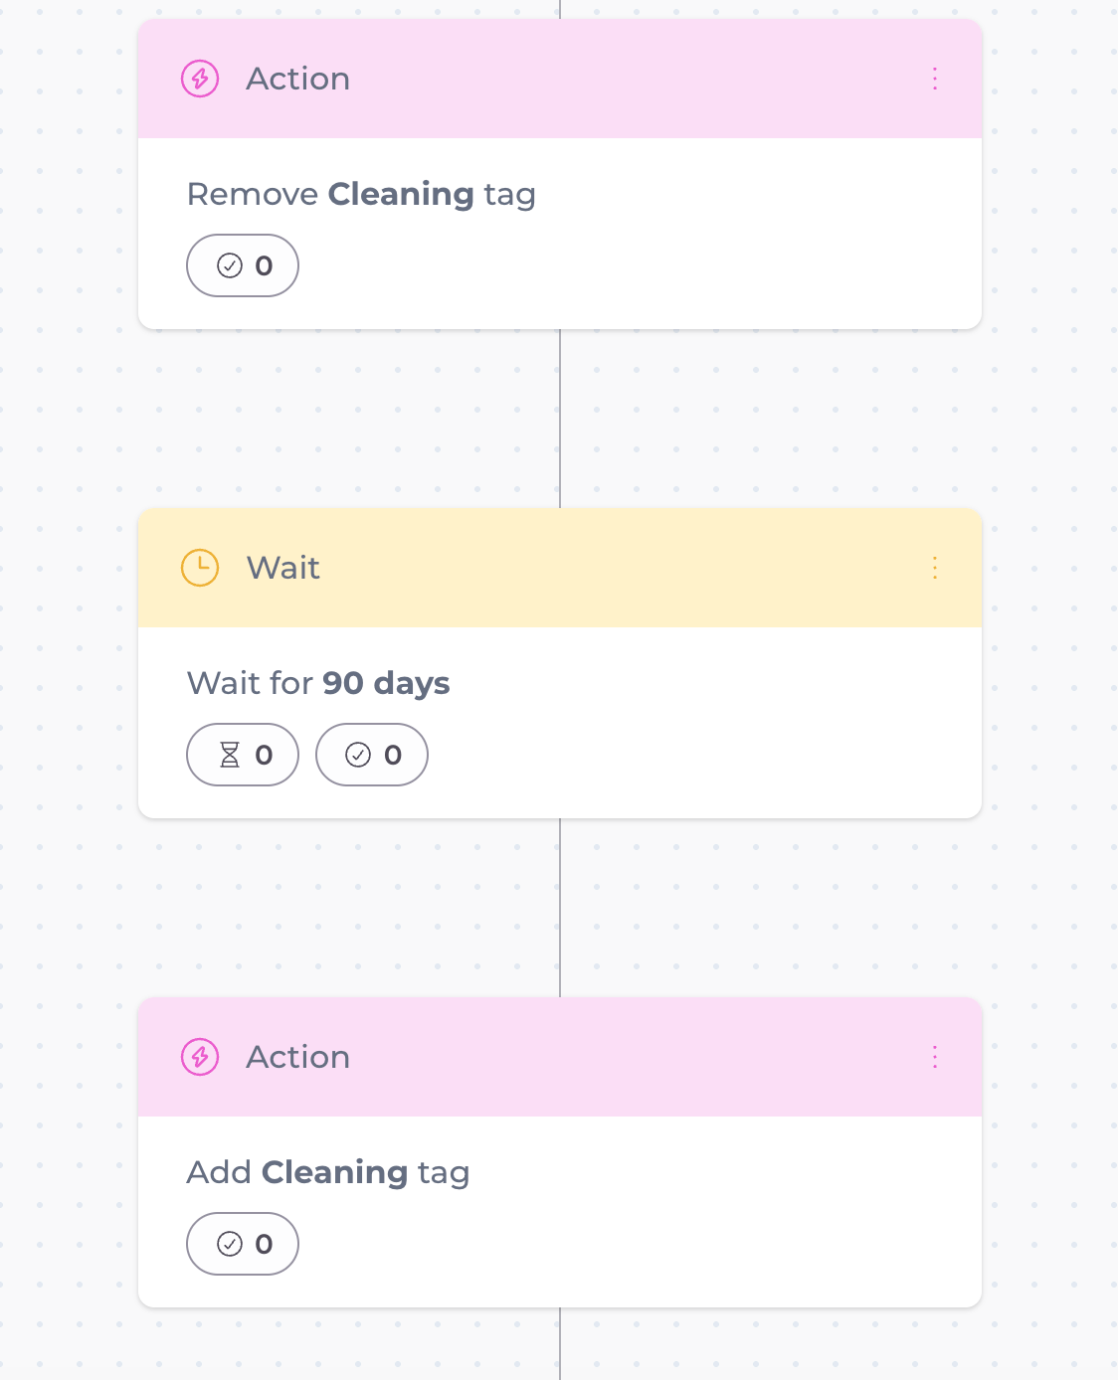The height and width of the screenshot is (1380, 1118).
Task: Click completed count badge in Wait step
Action: 372,755
